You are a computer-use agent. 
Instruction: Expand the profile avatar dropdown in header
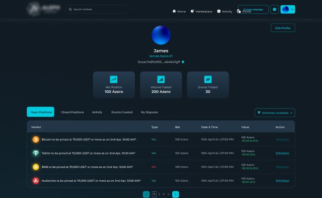point(288,9)
